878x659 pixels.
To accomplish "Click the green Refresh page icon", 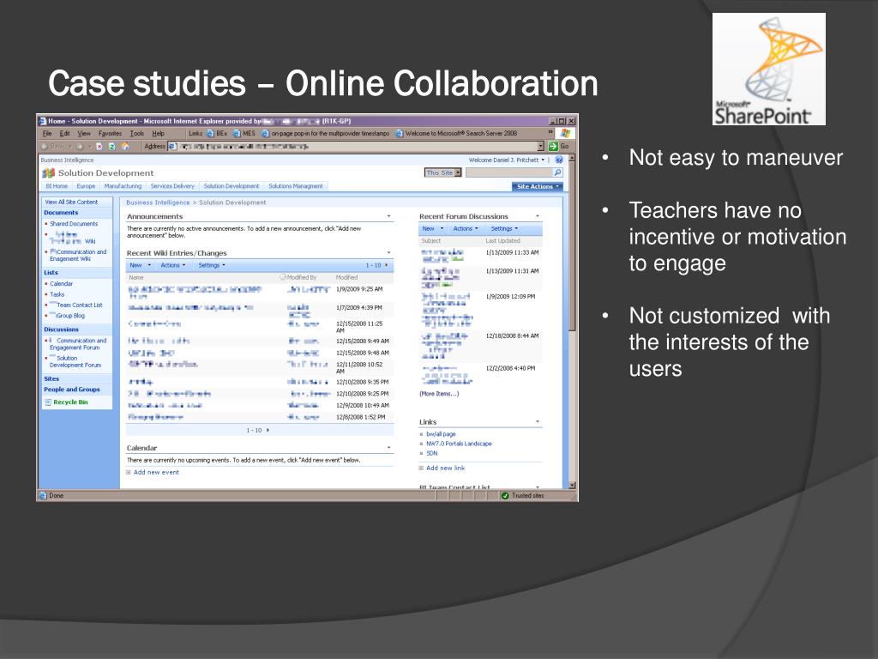I will pos(112,146).
